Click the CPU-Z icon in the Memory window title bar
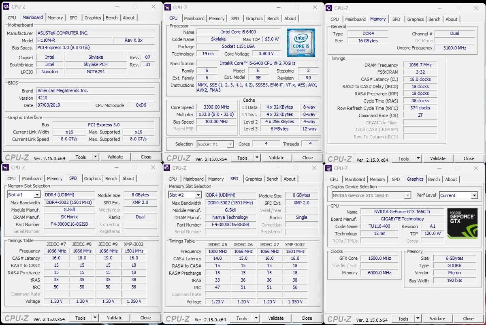 coord(329,8)
